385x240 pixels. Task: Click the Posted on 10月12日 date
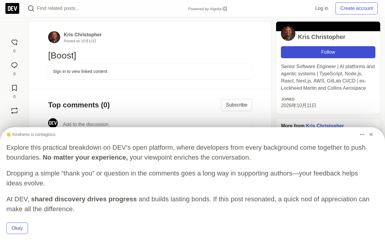pos(80,41)
